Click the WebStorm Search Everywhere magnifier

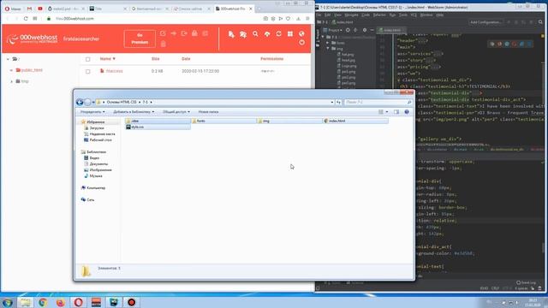540,22
